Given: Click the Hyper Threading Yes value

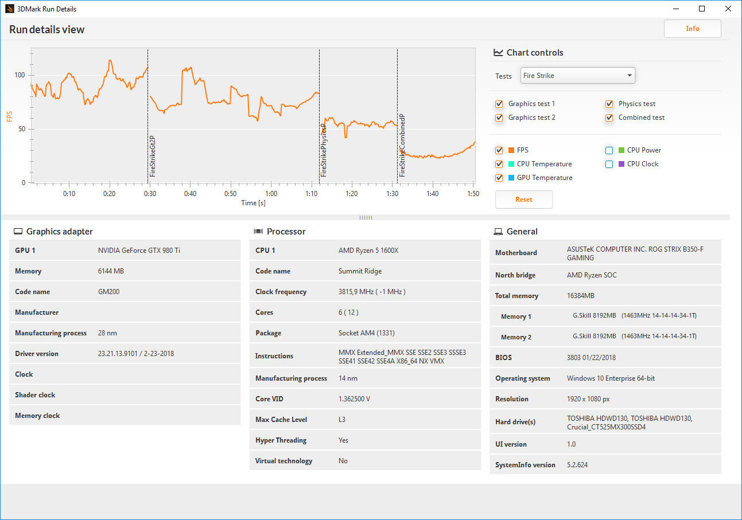Looking at the screenshot, I should [343, 440].
